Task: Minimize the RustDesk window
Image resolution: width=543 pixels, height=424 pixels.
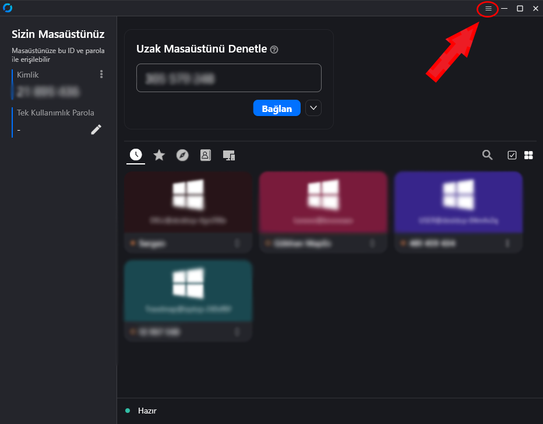Action: [x=504, y=8]
